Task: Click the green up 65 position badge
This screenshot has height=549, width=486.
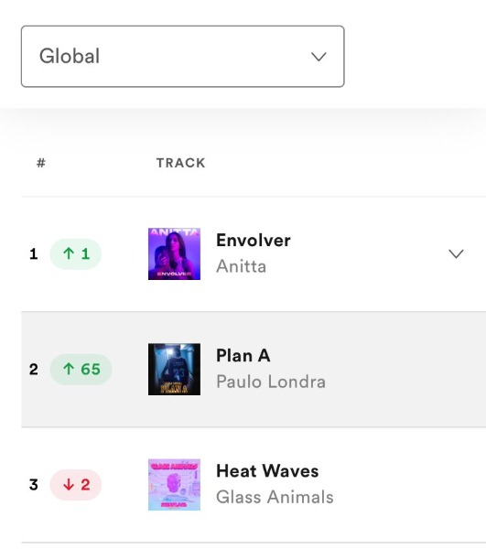Action: coord(81,370)
